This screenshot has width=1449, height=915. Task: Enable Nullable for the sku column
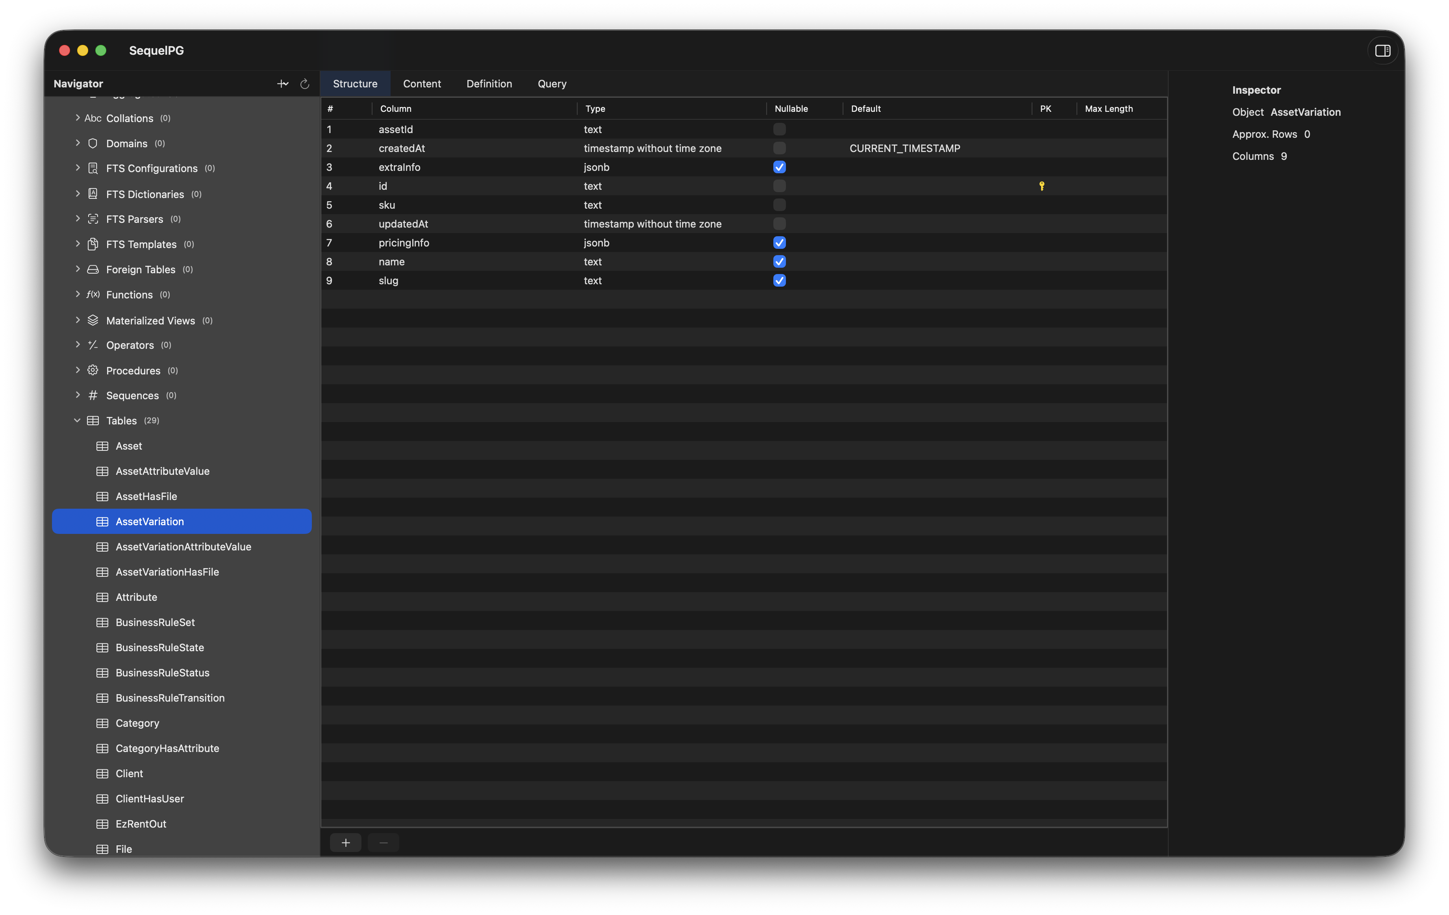pyautogui.click(x=779, y=205)
